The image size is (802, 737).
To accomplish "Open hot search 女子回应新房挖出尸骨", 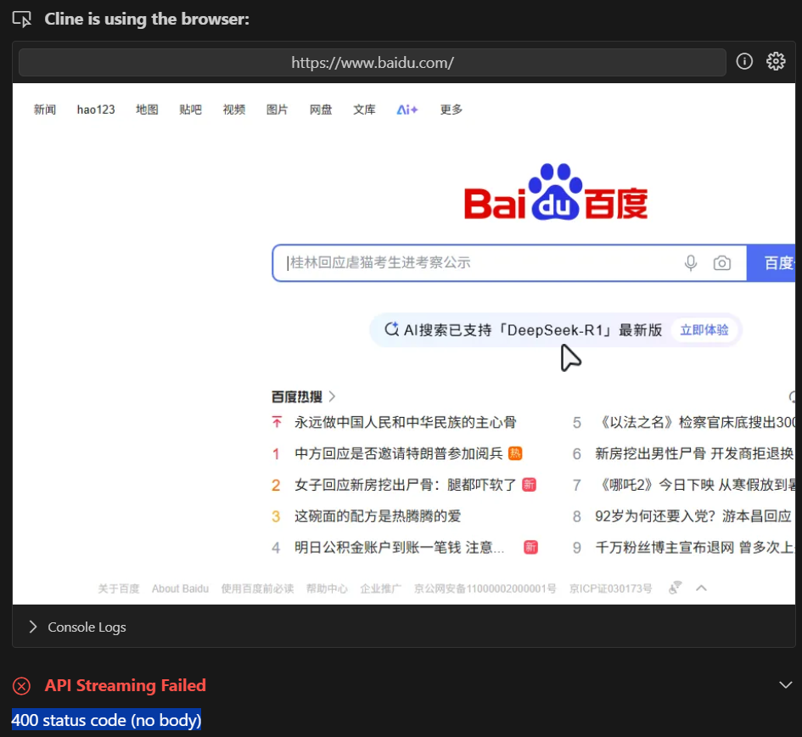I will [x=405, y=485].
